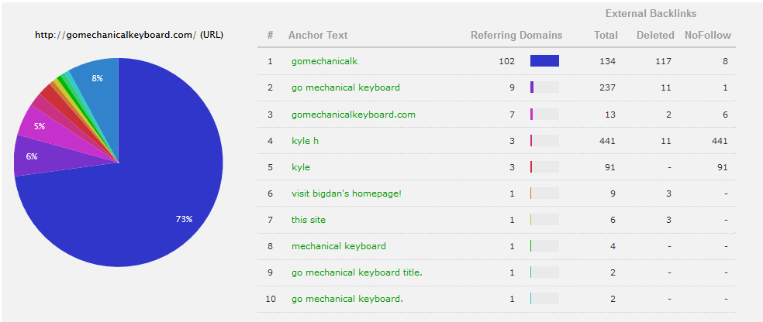763x322 pixels.
Task: Sort by the Referring Domains column header
Action: [x=516, y=35]
